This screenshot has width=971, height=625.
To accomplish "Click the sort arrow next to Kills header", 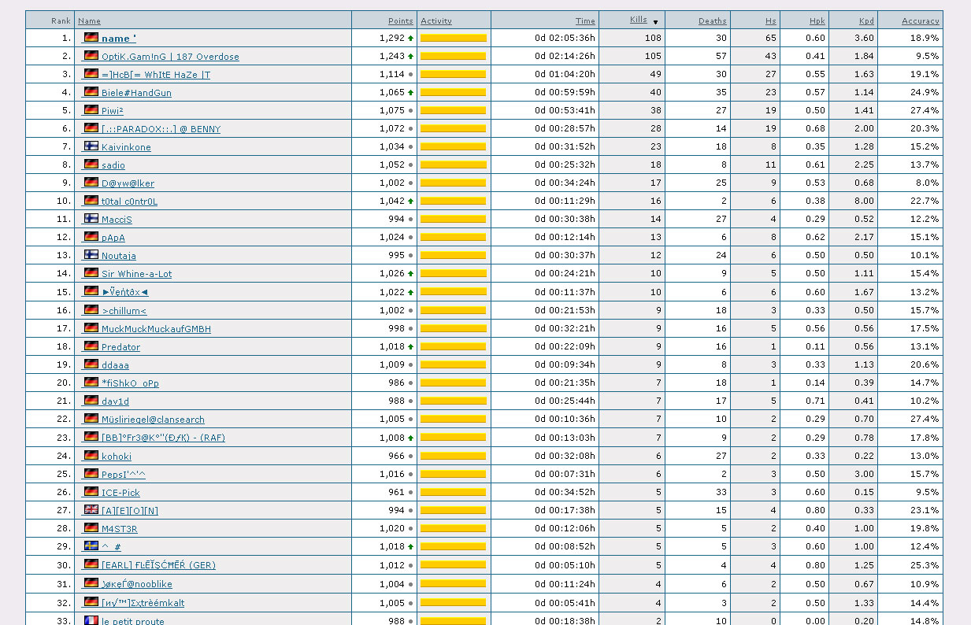I will coord(655,22).
